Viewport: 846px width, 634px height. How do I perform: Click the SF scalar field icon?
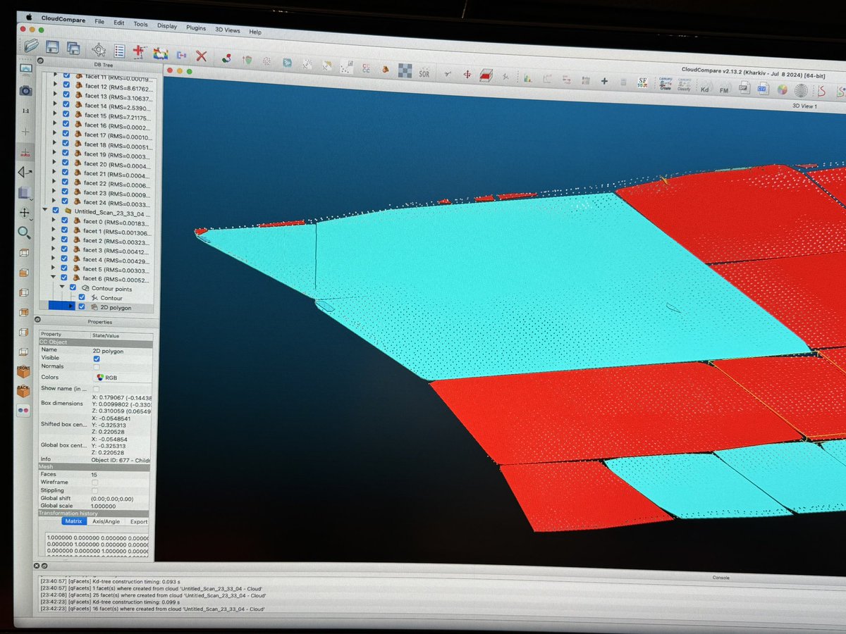642,83
